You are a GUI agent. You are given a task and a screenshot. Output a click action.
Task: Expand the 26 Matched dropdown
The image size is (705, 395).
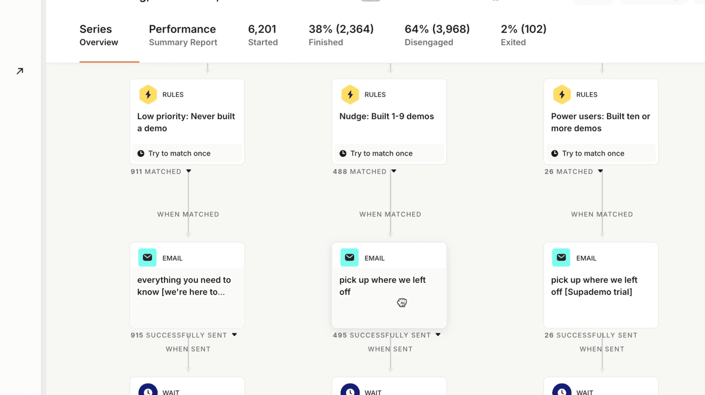(600, 171)
